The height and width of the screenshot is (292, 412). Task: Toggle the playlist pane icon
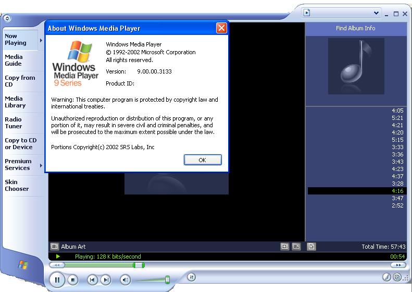pyautogui.click(x=311, y=247)
